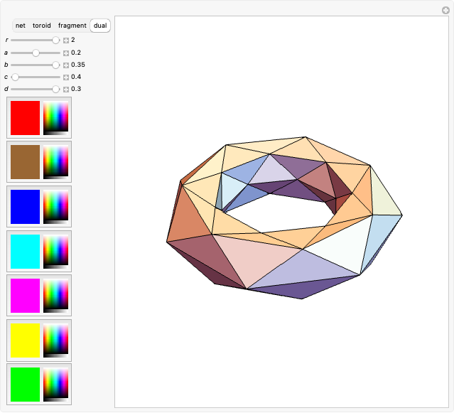The width and height of the screenshot is (454, 413).
Task: Select the dual view option
Action: coord(100,26)
